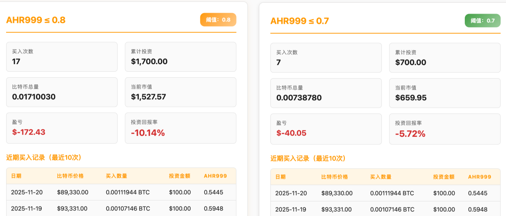The height and width of the screenshot is (216, 506).
Task: Click 投资金额 column header in the 0.8 card
Action: click(179, 176)
